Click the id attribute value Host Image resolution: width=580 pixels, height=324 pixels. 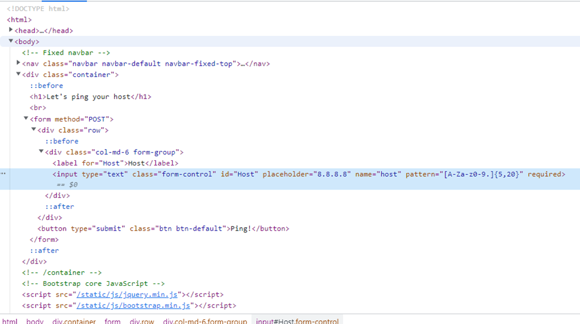pos(246,174)
